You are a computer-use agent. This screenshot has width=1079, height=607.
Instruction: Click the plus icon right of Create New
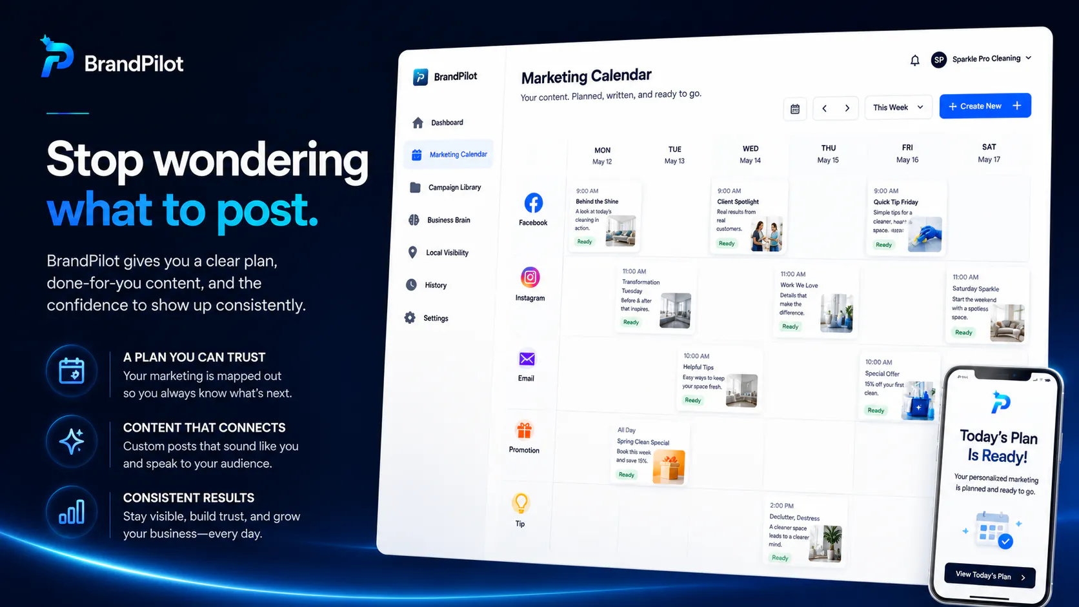pos(1017,105)
